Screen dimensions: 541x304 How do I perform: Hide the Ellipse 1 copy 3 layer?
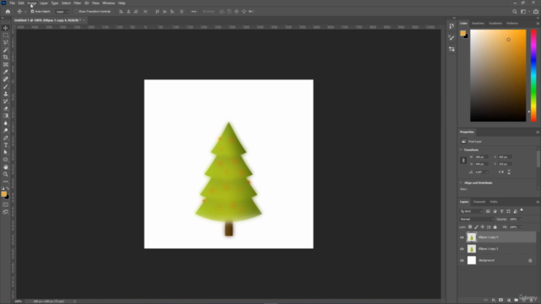[462, 249]
